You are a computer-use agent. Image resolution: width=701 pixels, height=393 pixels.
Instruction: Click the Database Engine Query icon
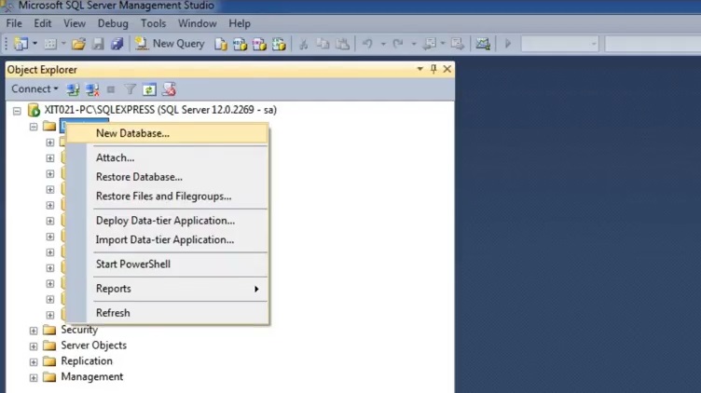pos(220,44)
